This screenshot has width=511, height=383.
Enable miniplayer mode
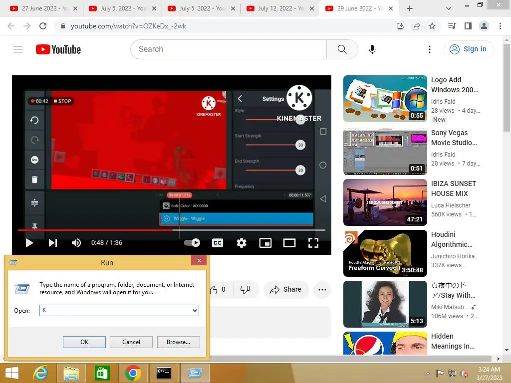point(265,243)
